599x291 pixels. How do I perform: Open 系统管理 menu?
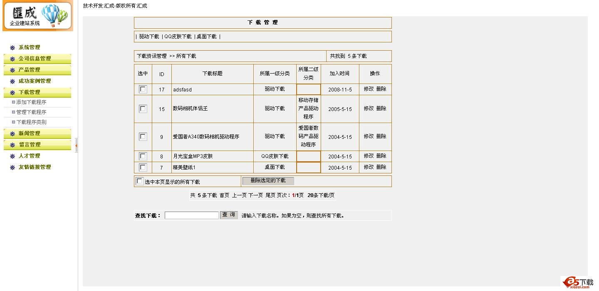[x=30, y=47]
